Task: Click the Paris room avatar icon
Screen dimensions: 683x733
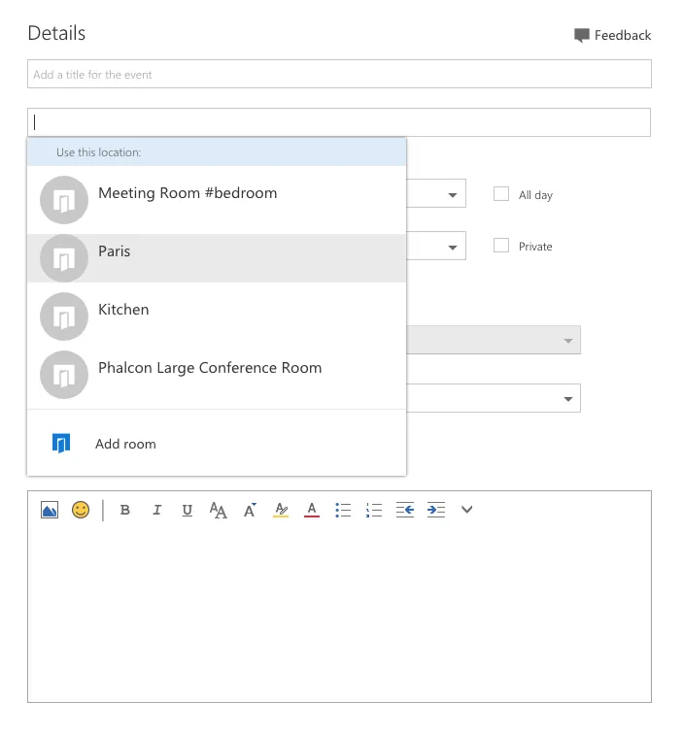Action: coord(64,258)
